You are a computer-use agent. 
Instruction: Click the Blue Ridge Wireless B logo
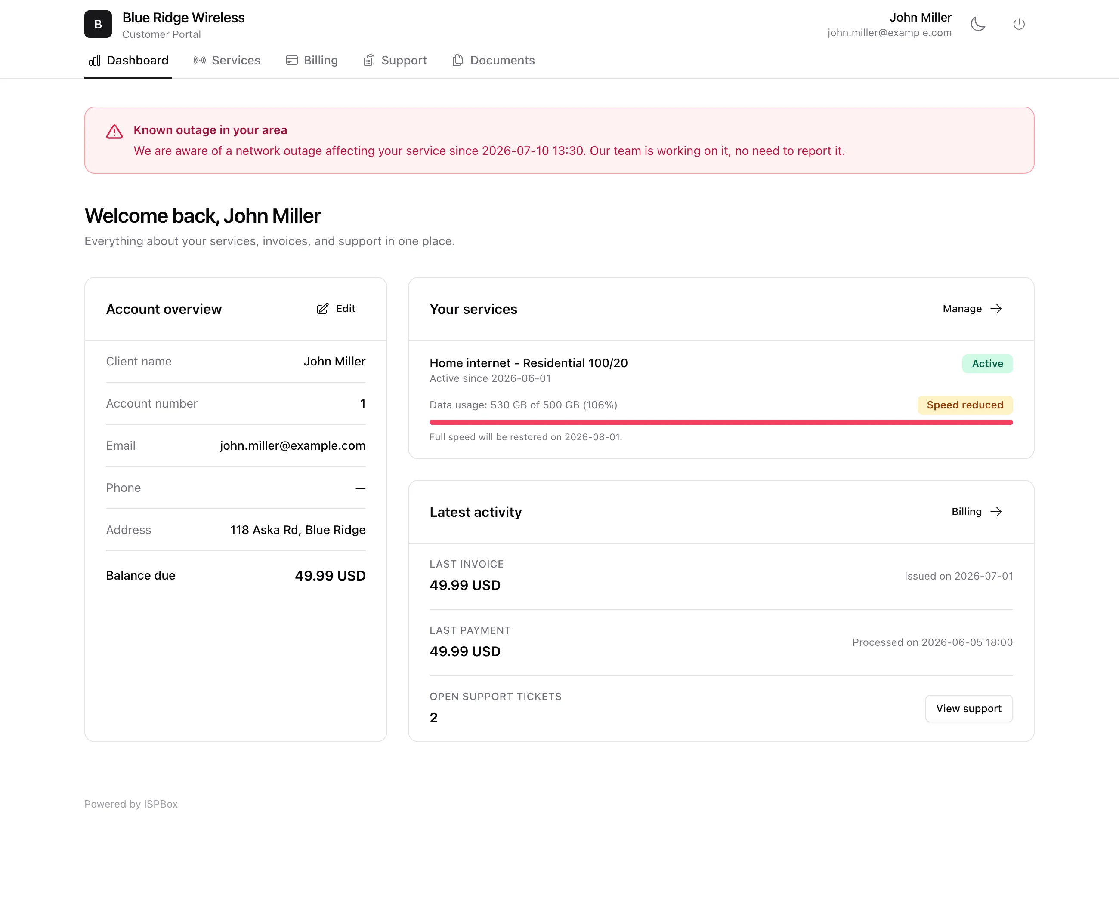98,24
